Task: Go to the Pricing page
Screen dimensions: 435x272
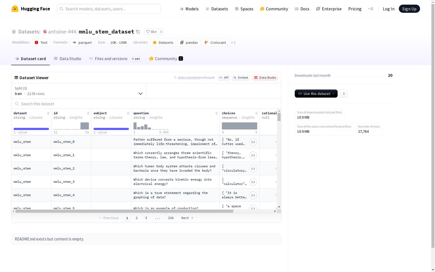Action: tap(355, 9)
